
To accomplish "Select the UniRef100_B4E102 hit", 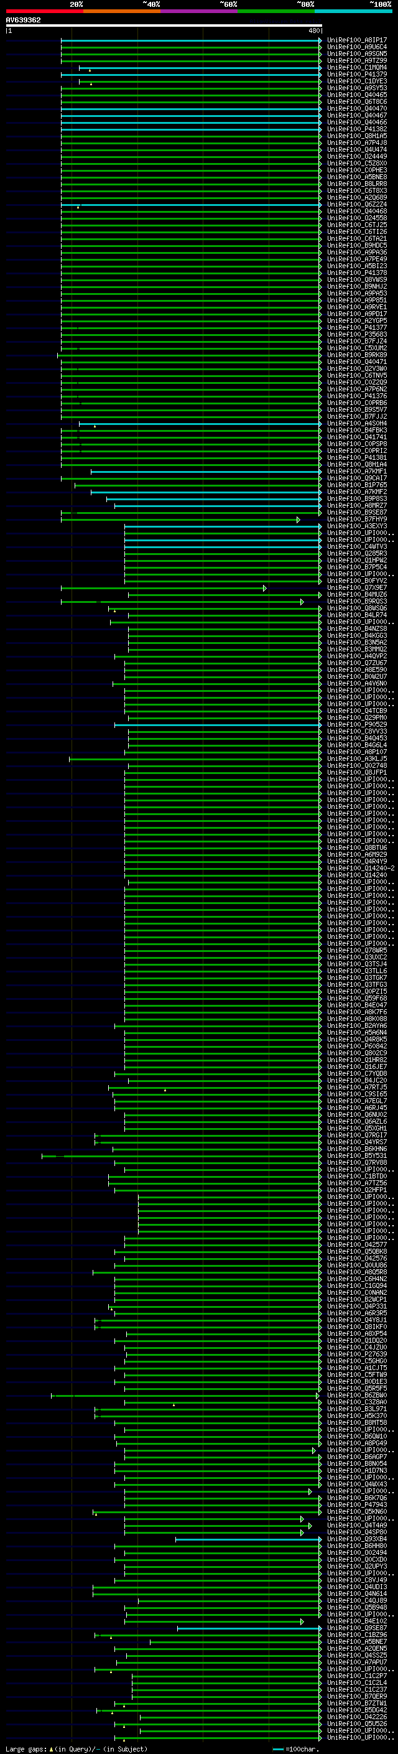I will (357, 1621).
